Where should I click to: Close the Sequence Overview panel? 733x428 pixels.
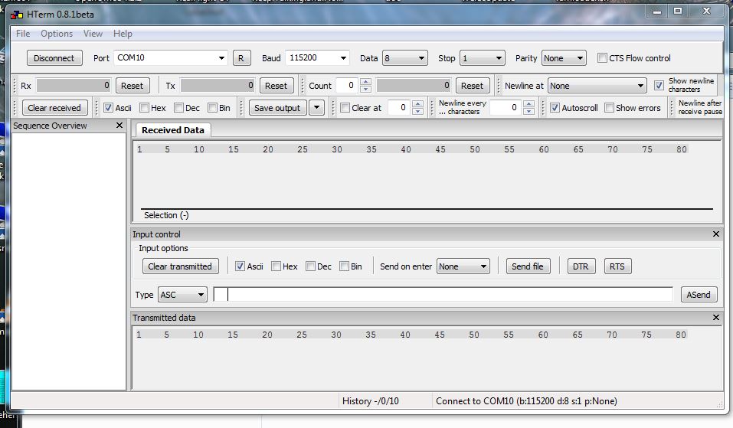[x=119, y=126]
